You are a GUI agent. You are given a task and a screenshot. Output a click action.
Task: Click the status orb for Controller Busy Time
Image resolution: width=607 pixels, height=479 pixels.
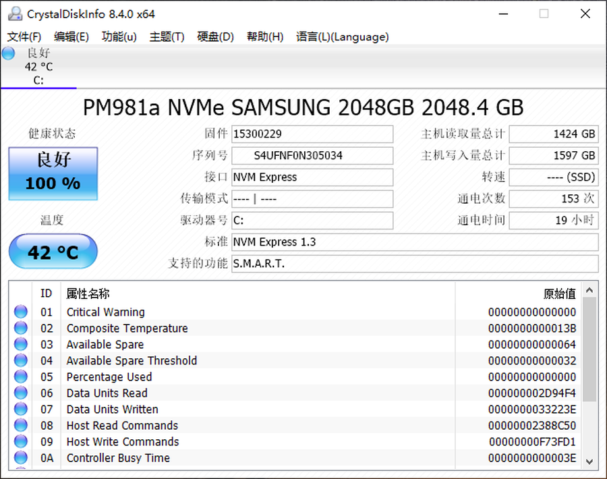(21, 457)
